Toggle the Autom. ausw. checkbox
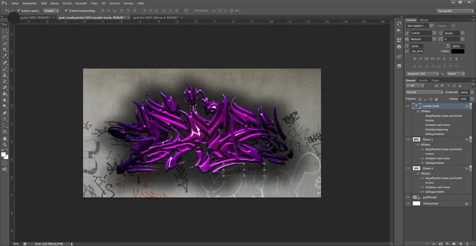476x246 pixels. (x=19, y=11)
